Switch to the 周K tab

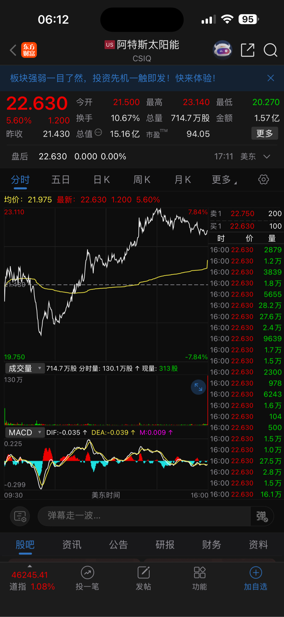click(x=142, y=180)
